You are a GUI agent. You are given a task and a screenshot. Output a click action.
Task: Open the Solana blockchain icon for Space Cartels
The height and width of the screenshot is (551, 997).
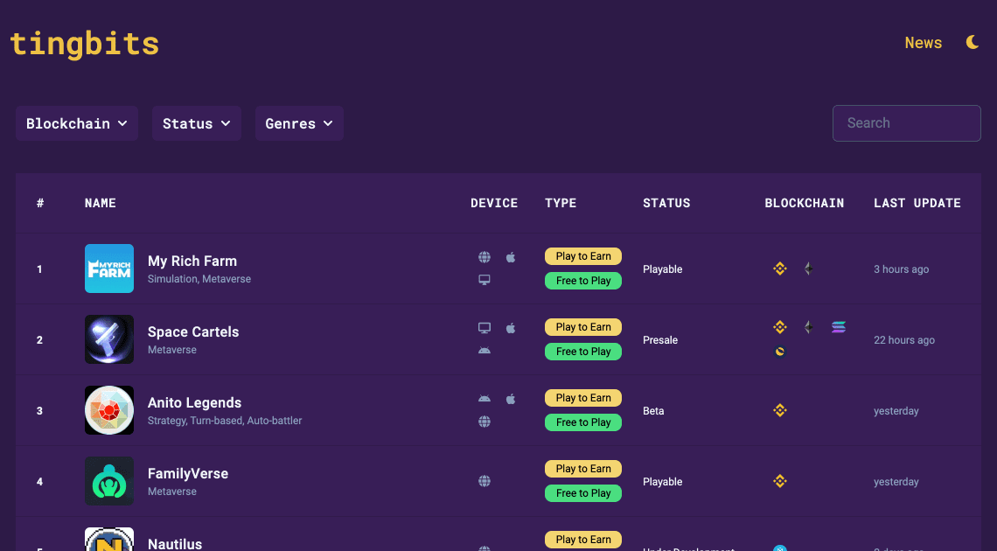point(838,326)
